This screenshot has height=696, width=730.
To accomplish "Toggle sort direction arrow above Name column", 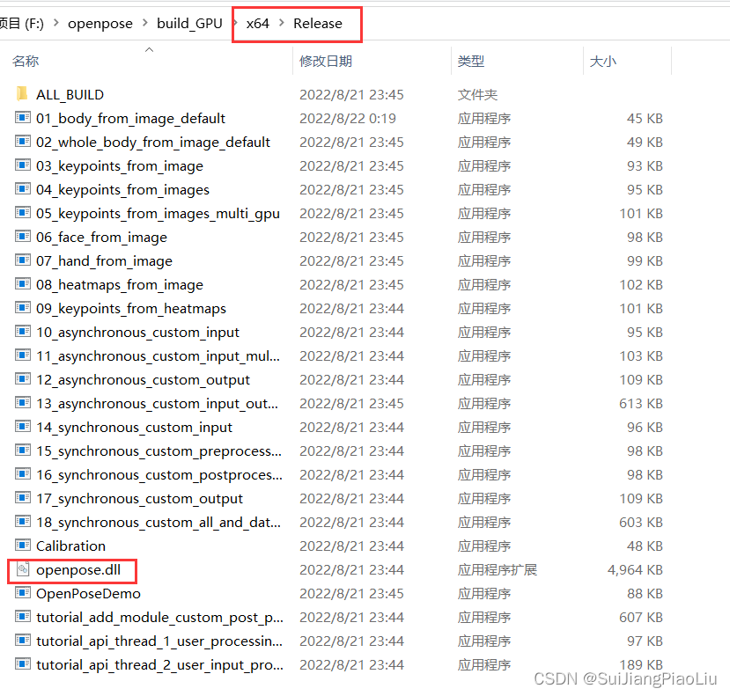I will coord(149,49).
